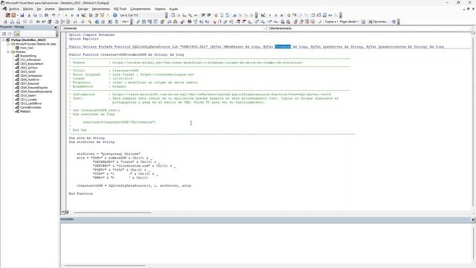Click the Undo toolbar icon
The height and width of the screenshot is (268, 476).
click(x=54, y=15)
